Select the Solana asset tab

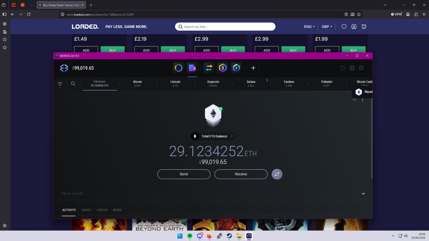coord(251,84)
